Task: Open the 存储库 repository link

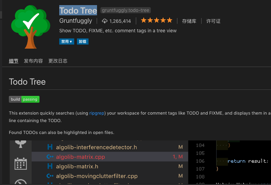Action: click(x=189, y=21)
